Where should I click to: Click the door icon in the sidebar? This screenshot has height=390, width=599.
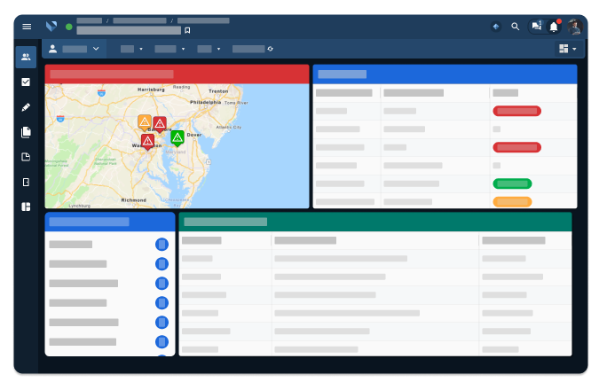[26, 182]
